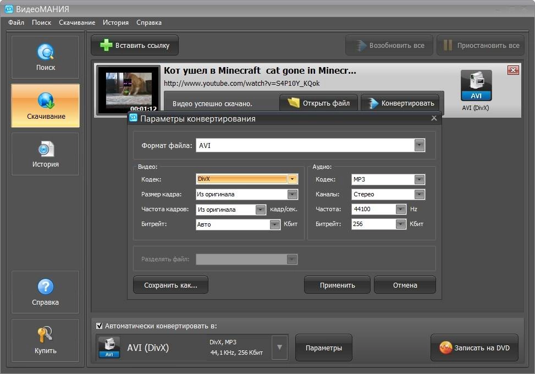The height and width of the screenshot is (374, 535).
Task: Close the Параметры конвертирования dialog
Action: coord(434,118)
